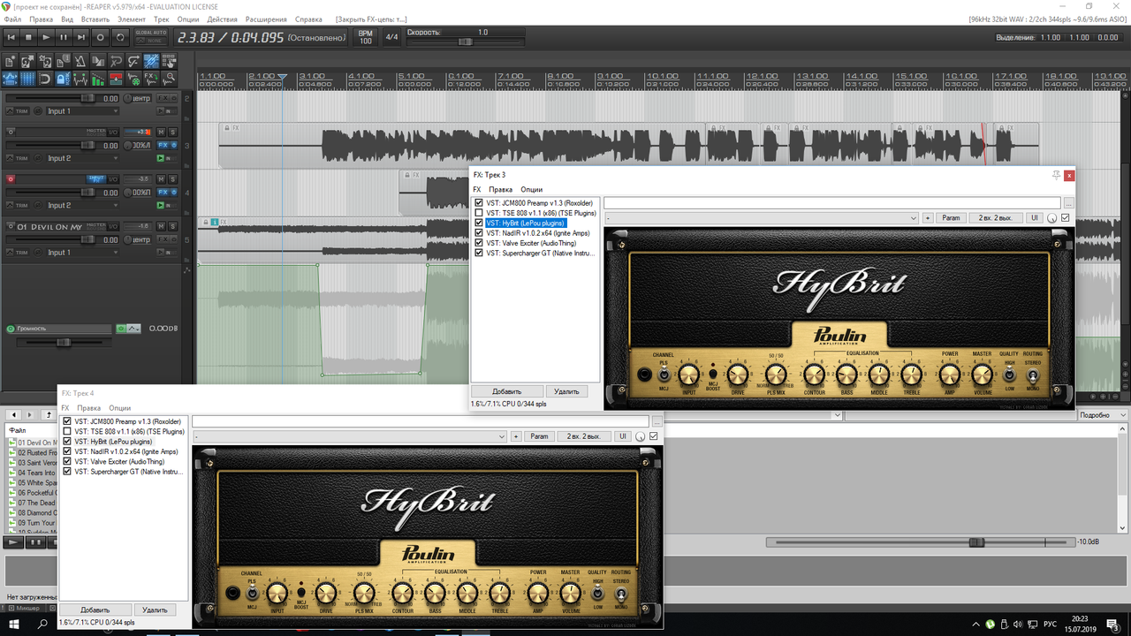Image resolution: width=1131 pixels, height=636 pixels.
Task: Go to project start in the transport
Action: (11, 37)
